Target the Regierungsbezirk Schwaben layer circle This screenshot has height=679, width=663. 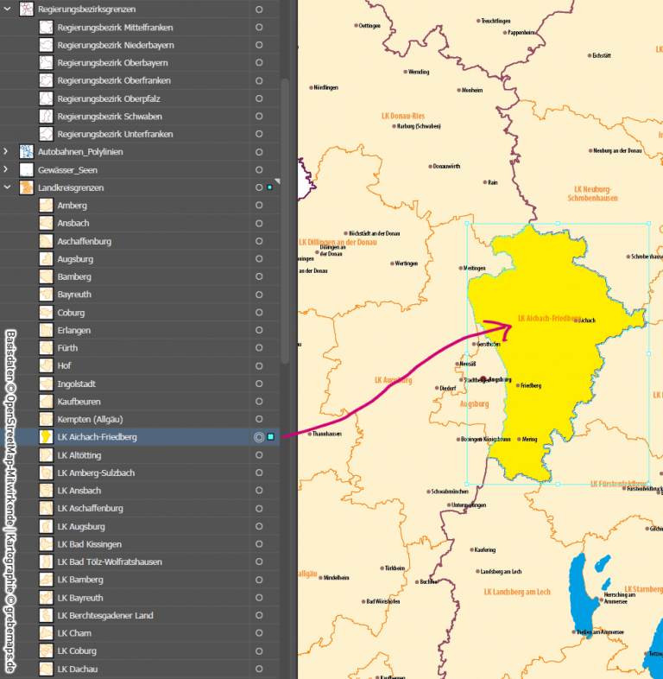(x=259, y=117)
